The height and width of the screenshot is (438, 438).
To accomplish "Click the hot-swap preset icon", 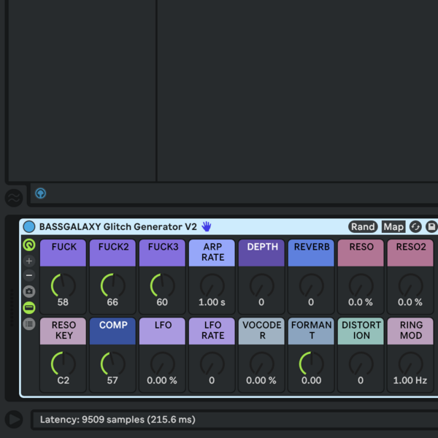I will pos(415,226).
